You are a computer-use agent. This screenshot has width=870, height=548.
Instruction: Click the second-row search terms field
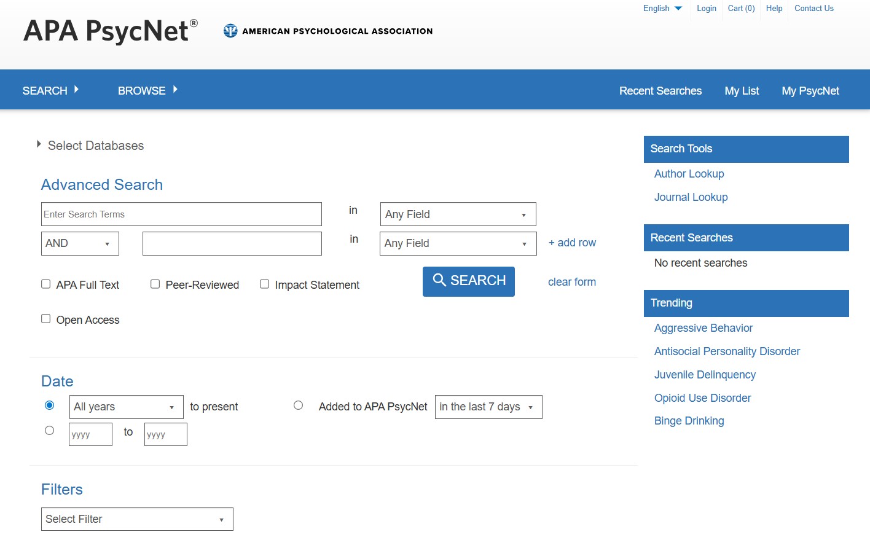tap(232, 243)
